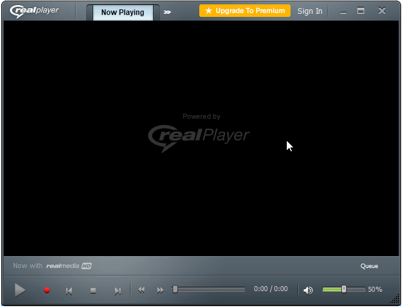
Task: Click the Rewind button
Action: (x=141, y=290)
